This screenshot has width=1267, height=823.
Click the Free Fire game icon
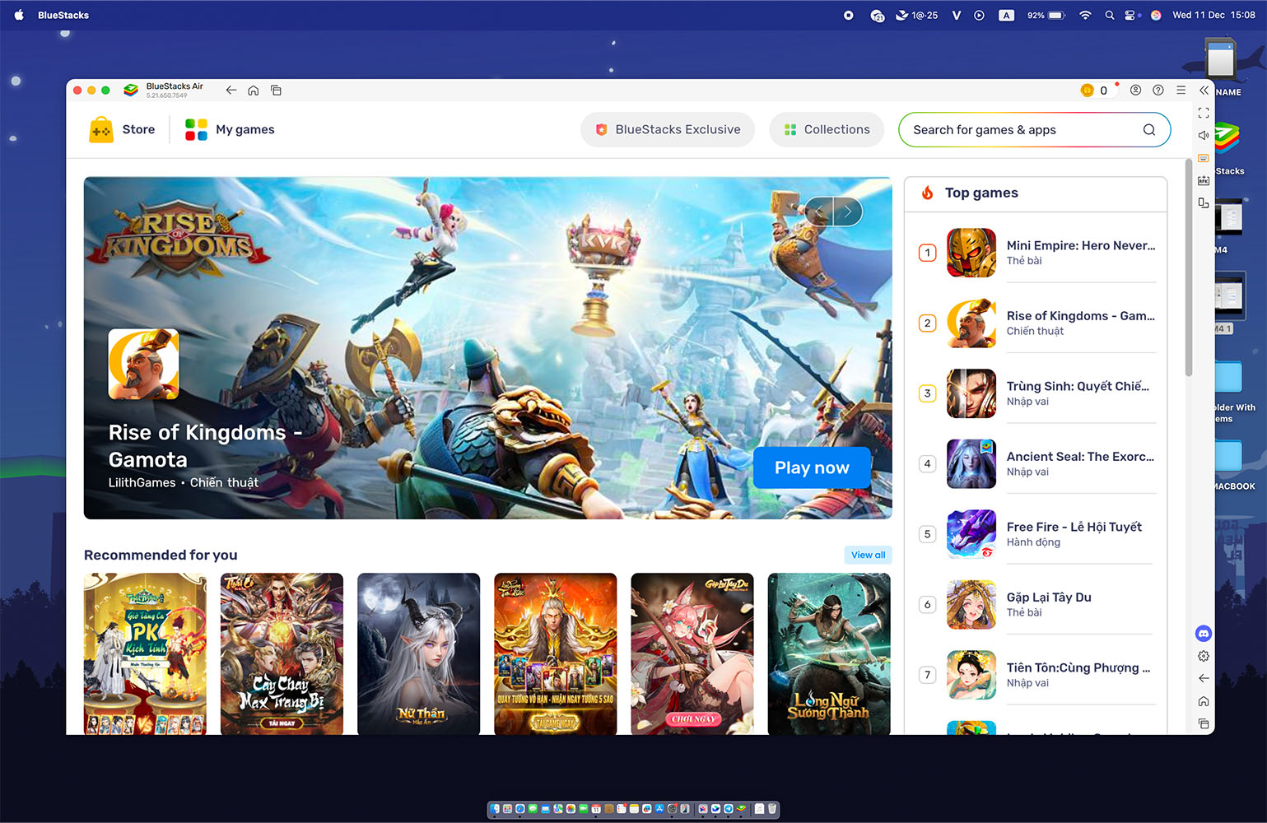coord(971,534)
